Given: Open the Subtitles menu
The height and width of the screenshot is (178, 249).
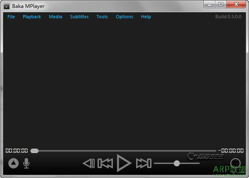Looking at the screenshot, I should click(79, 17).
